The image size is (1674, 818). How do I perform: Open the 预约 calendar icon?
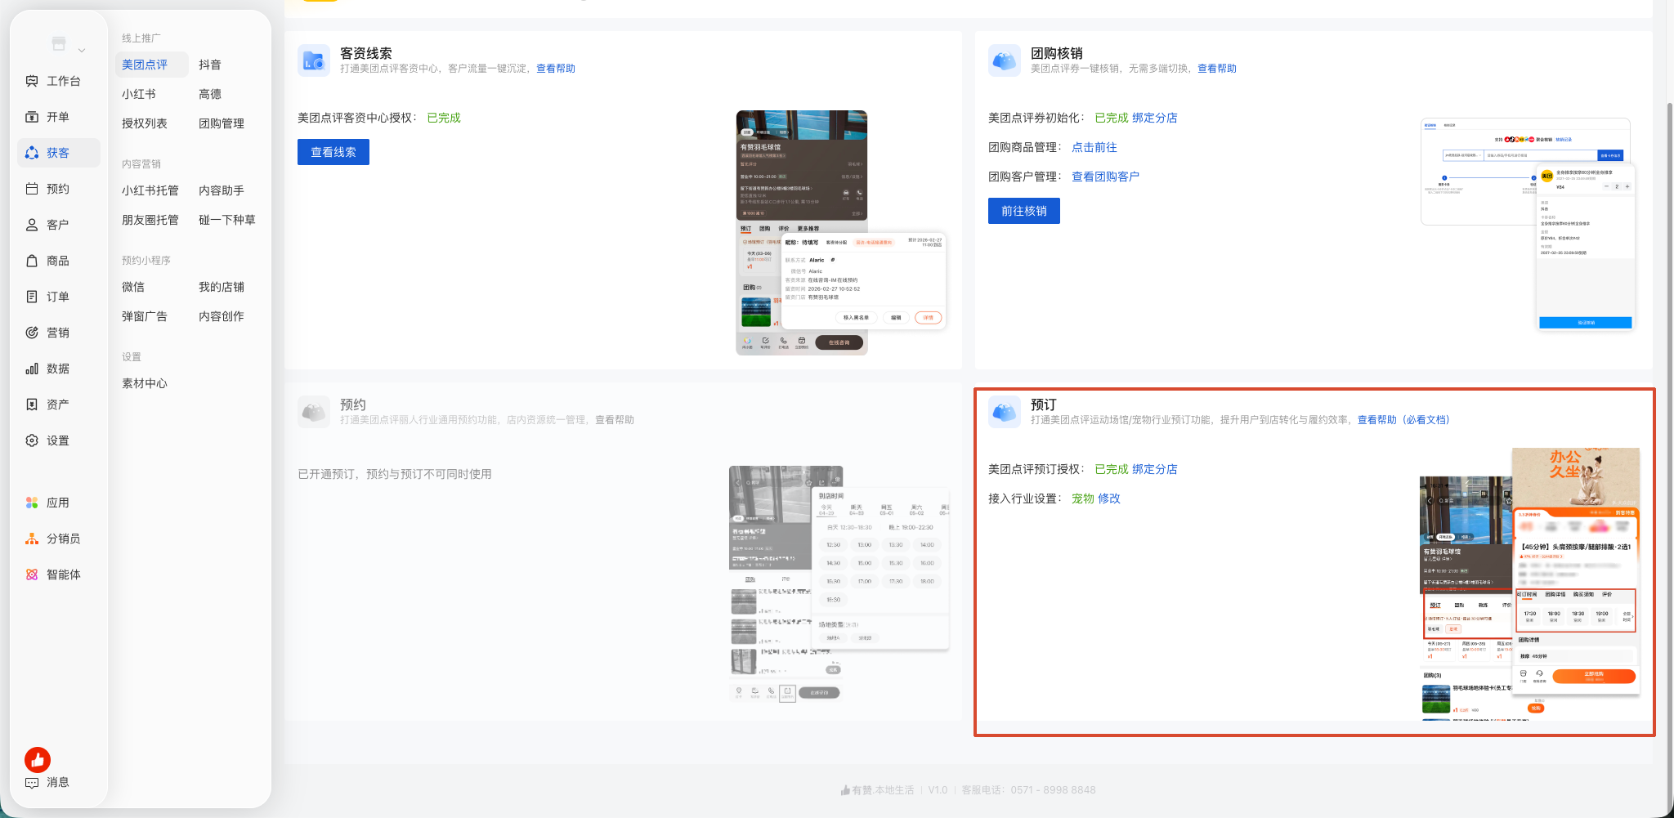coord(32,189)
